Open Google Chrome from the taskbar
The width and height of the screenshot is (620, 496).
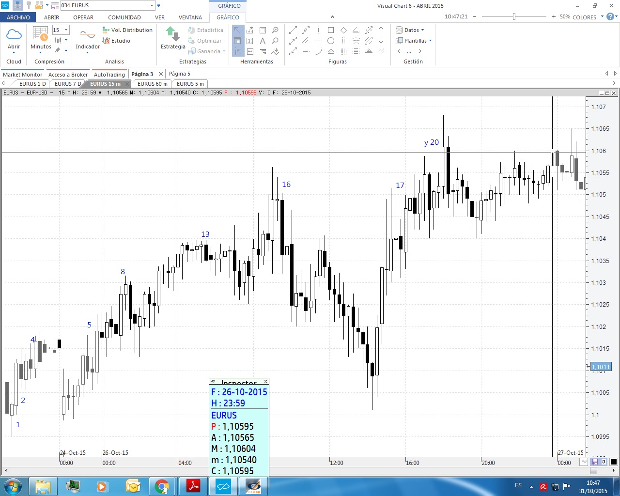pos(162,486)
